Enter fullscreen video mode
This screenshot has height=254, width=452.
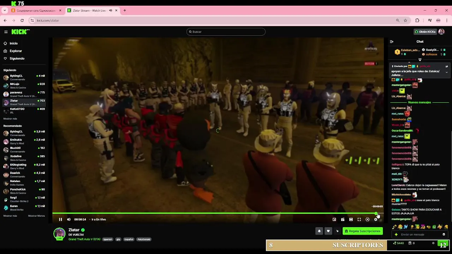click(x=359, y=219)
